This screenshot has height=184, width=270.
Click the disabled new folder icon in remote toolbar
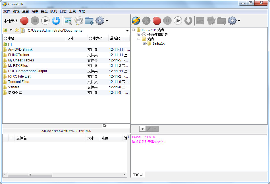pyautogui.click(x=221, y=21)
